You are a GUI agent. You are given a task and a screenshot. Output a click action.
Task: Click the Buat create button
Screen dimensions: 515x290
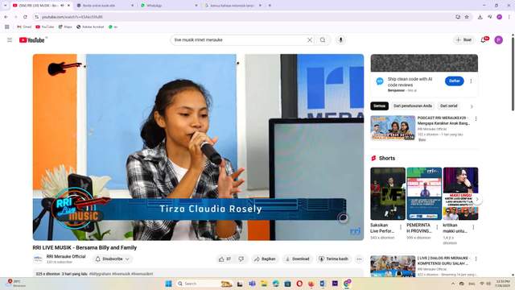463,40
